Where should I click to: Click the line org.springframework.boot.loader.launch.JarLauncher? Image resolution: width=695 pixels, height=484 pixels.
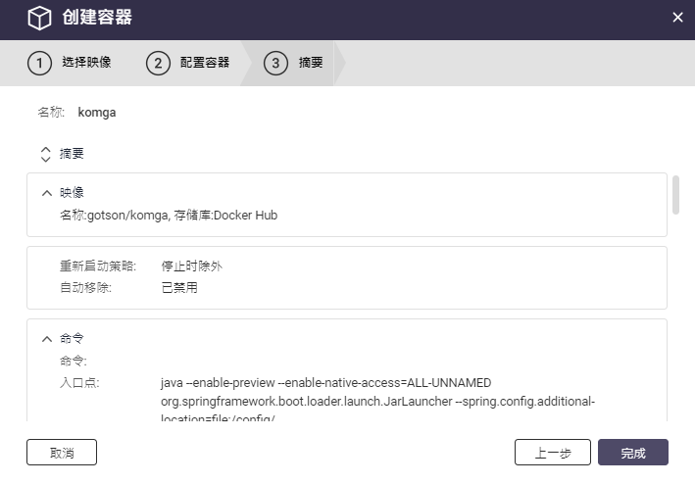[x=377, y=401]
